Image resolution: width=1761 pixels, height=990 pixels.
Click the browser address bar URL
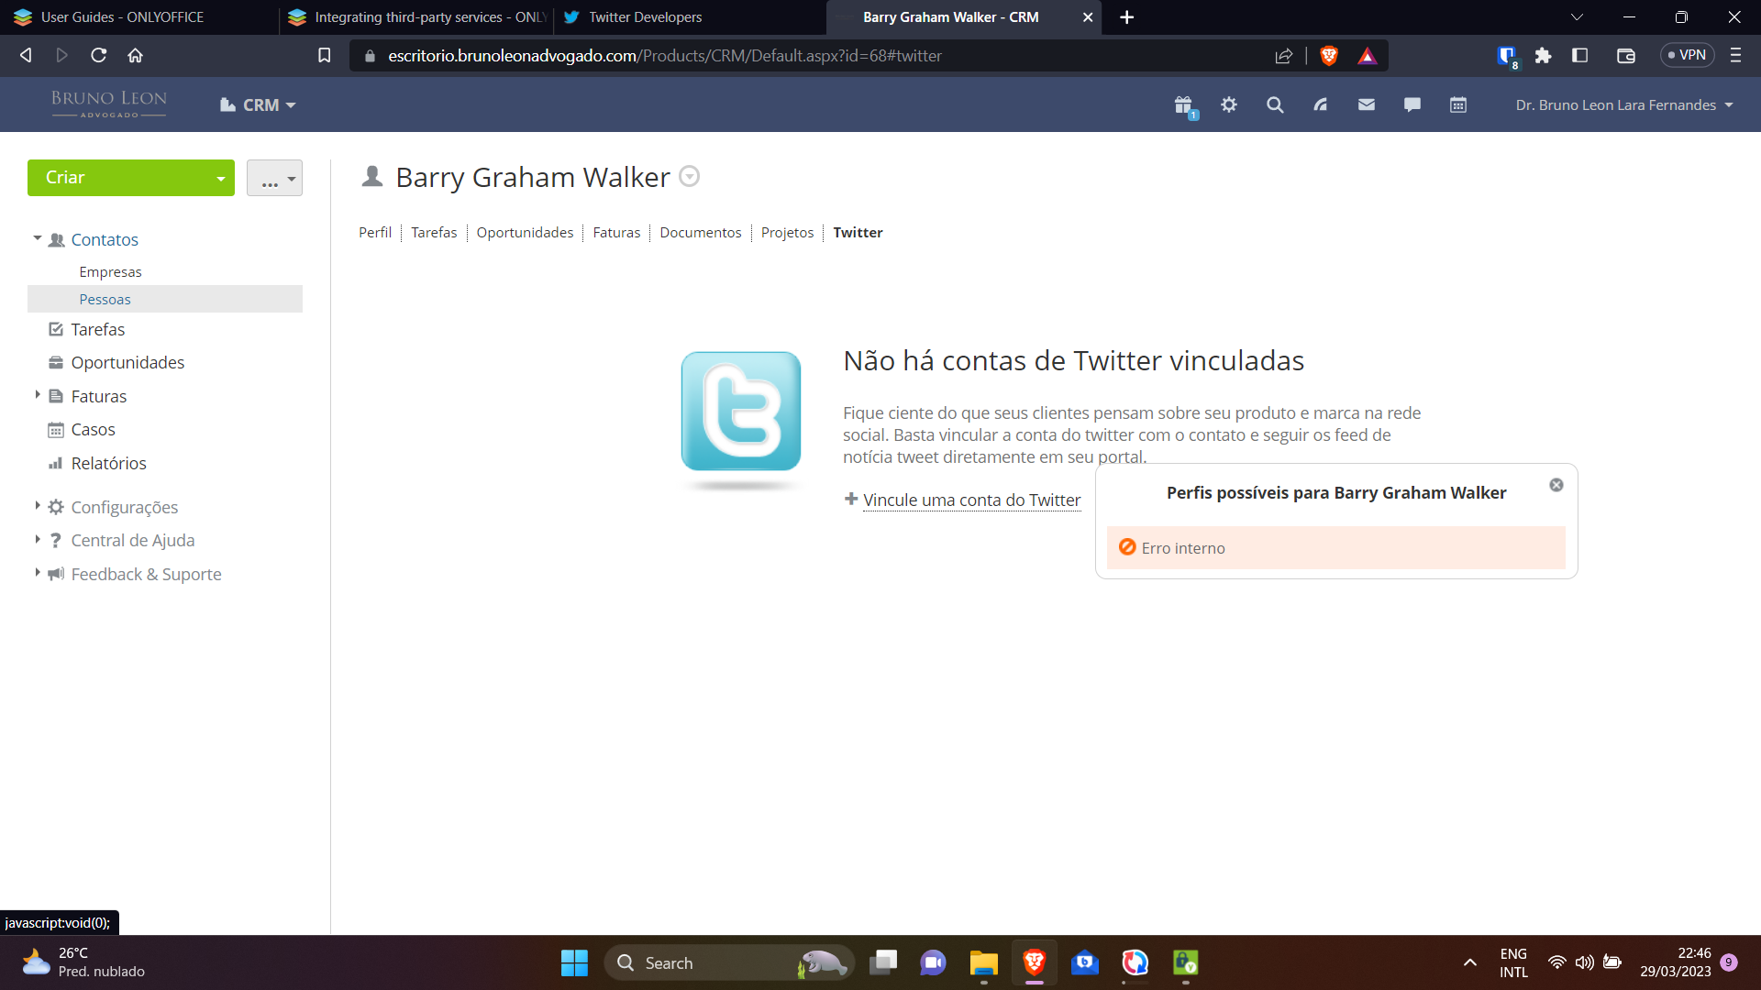(x=665, y=56)
